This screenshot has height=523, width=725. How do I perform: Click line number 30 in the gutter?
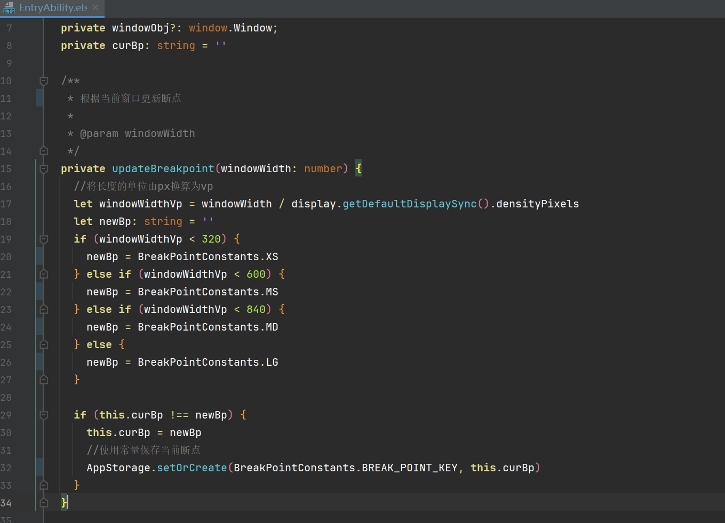6,433
